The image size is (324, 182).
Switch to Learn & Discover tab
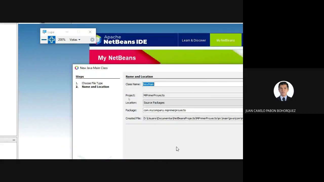[194, 40]
